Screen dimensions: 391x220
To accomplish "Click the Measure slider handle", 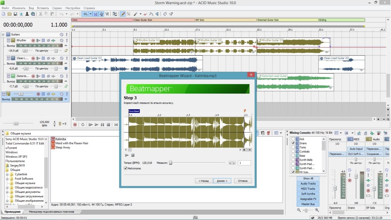I will (x=171, y=163).
